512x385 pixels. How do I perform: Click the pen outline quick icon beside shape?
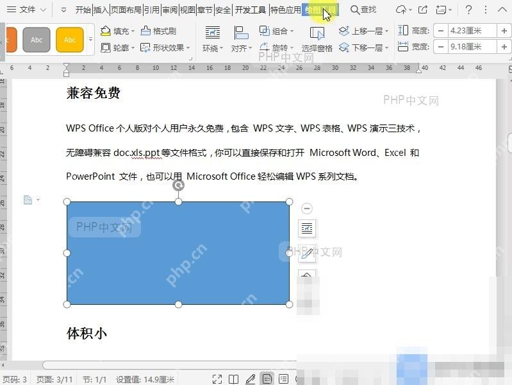click(x=307, y=253)
